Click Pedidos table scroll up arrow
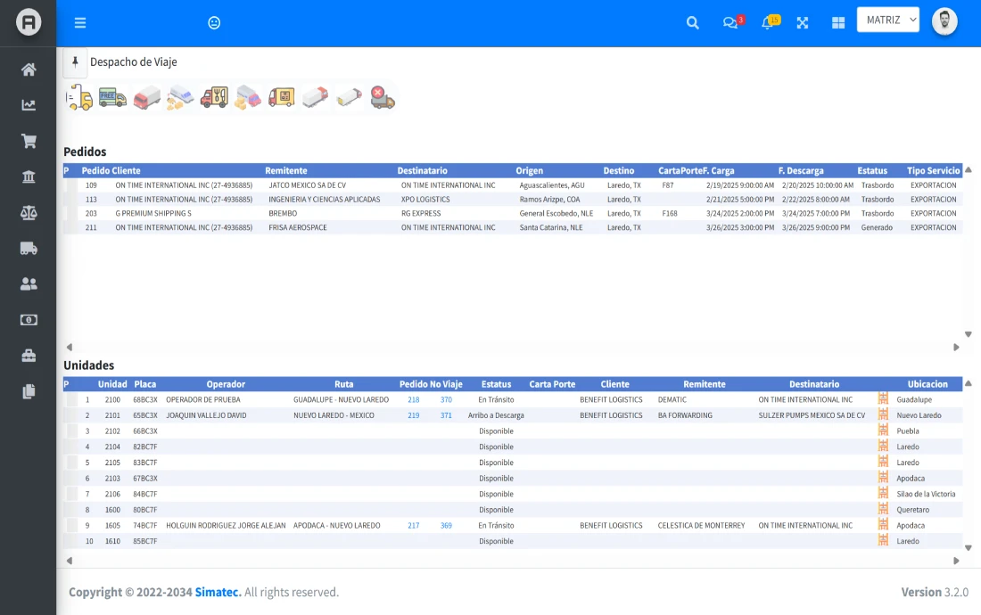The width and height of the screenshot is (981, 615). (968, 170)
